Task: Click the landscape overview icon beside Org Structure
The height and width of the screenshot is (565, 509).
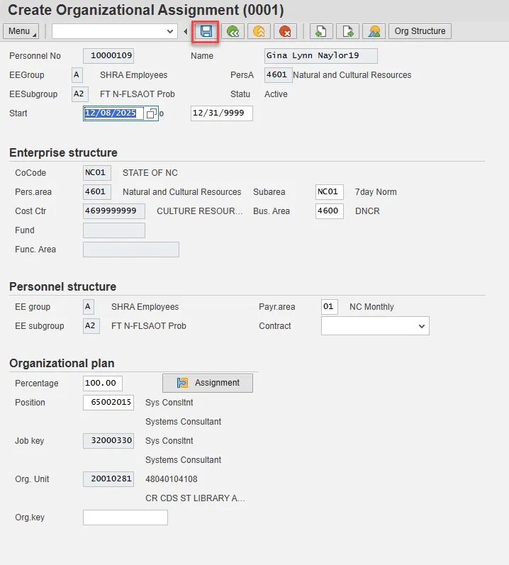Action: 374,32
